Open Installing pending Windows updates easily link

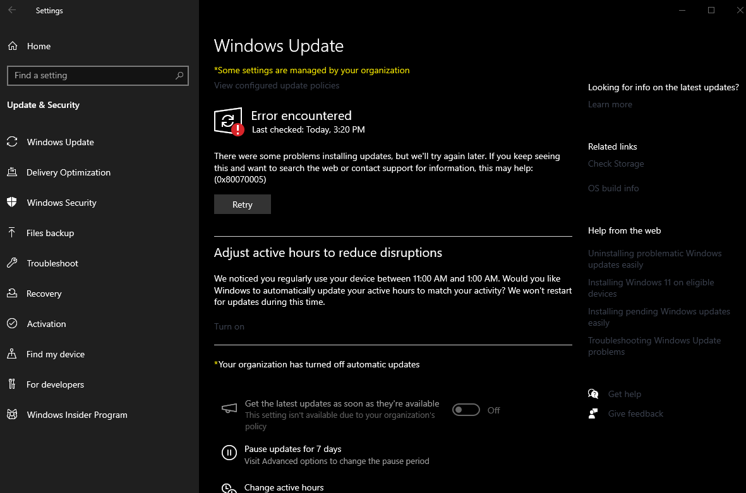point(659,317)
